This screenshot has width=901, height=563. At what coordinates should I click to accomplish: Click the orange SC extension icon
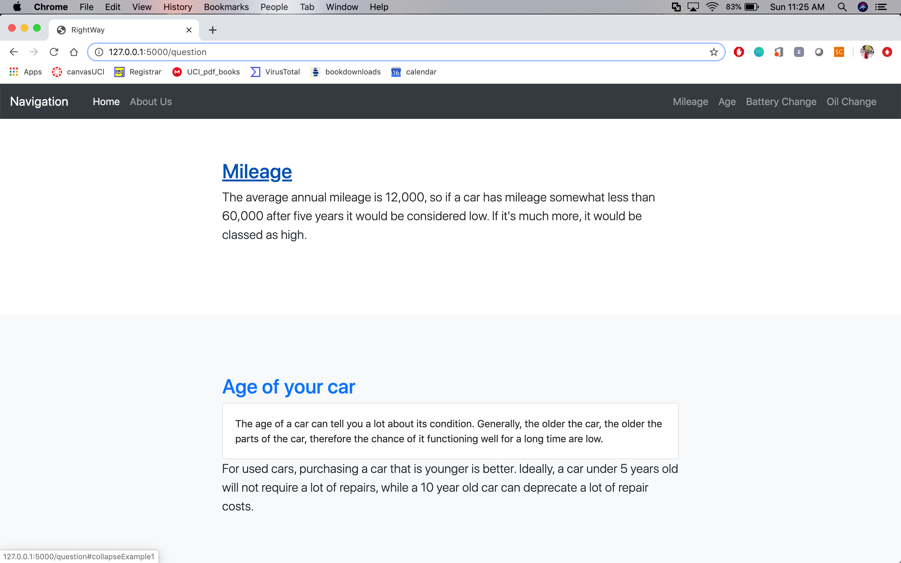(x=839, y=52)
